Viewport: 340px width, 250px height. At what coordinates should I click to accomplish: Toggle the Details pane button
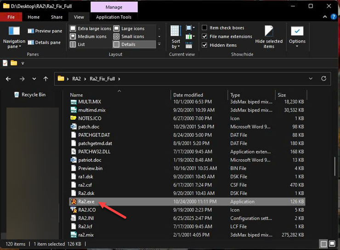click(44, 42)
